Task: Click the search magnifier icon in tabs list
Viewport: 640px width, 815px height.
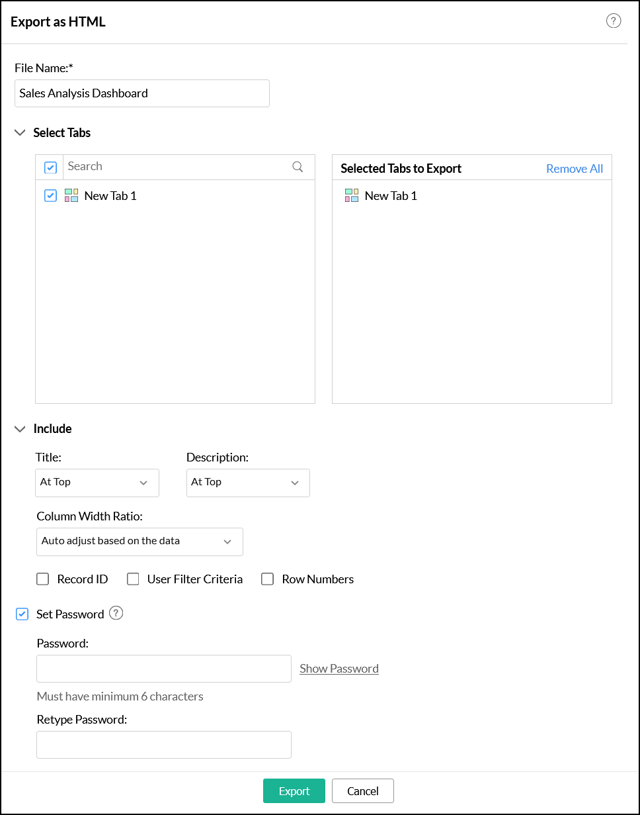Action: (x=298, y=167)
